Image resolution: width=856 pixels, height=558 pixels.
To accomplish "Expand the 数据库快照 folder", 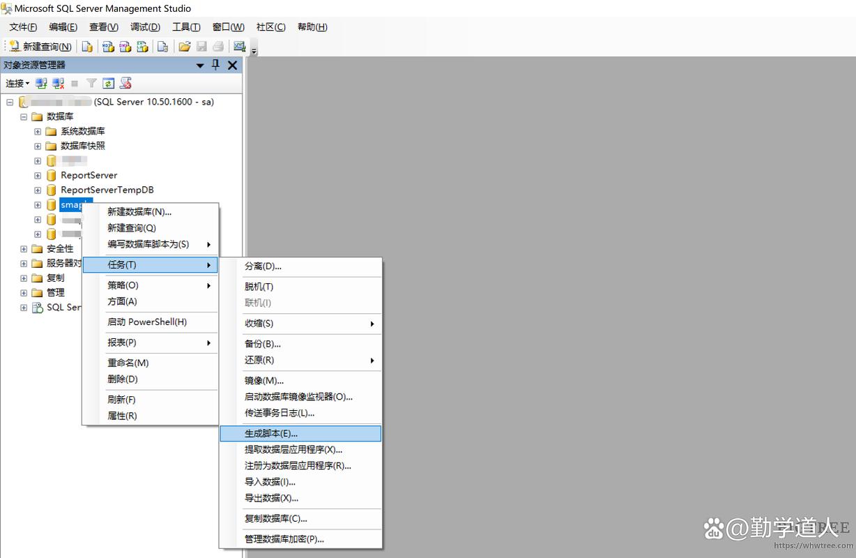I will pos(38,146).
